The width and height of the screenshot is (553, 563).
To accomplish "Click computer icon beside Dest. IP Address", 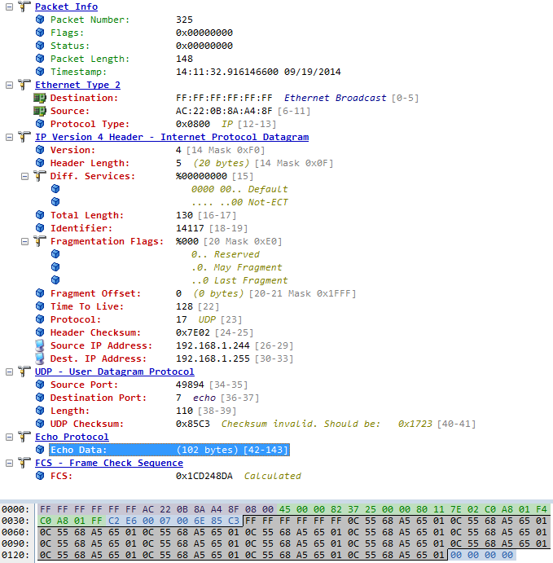I will (x=40, y=358).
